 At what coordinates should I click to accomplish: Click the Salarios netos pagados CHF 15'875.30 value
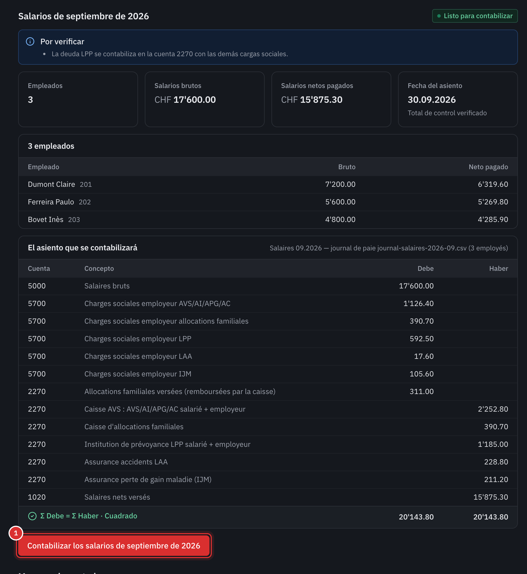(312, 100)
